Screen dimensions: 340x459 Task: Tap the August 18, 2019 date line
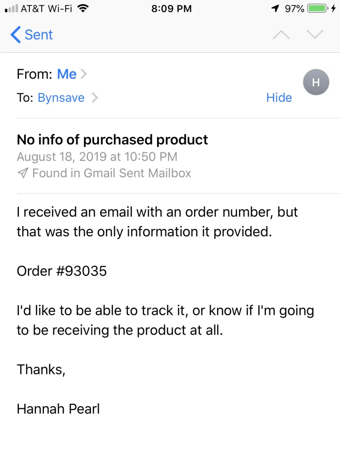(97, 157)
